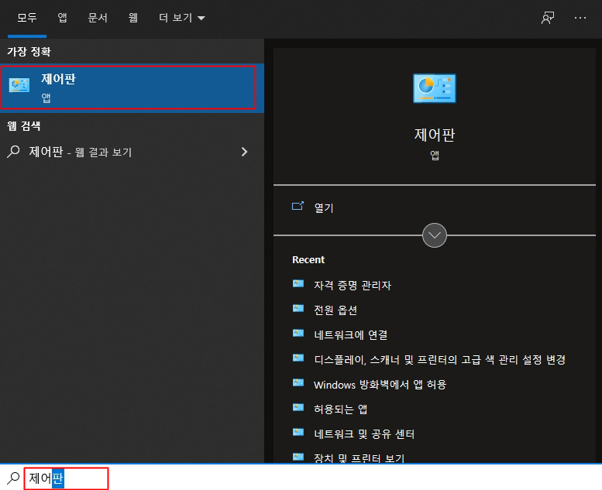Click icon beside 자격 증명 관리자
The height and width of the screenshot is (490, 602).
pos(298,284)
